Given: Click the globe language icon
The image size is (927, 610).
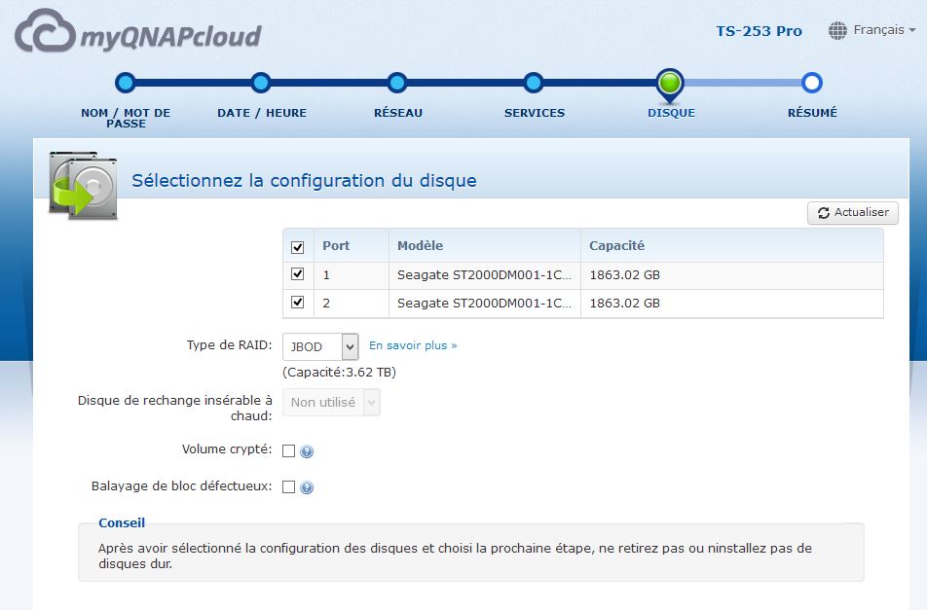Looking at the screenshot, I should [837, 30].
